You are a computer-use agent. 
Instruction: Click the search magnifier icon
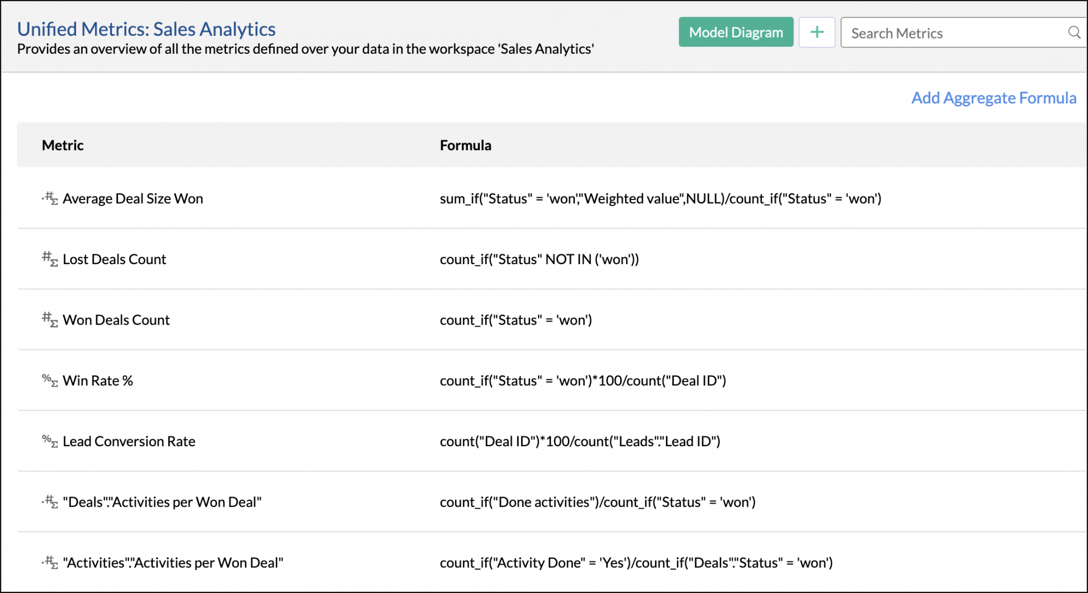point(1074,33)
